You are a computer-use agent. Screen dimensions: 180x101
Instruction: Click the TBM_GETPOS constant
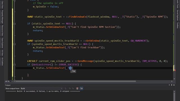pyautogui.click(x=149, y=61)
